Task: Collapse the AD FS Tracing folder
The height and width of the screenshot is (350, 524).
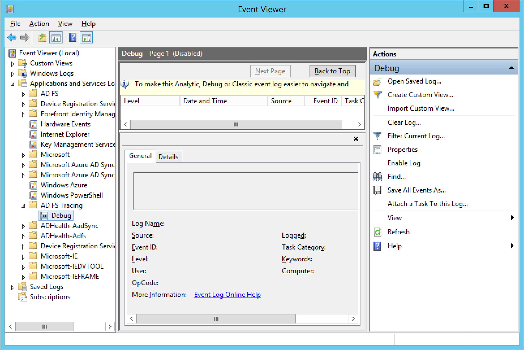Action: pyautogui.click(x=23, y=206)
